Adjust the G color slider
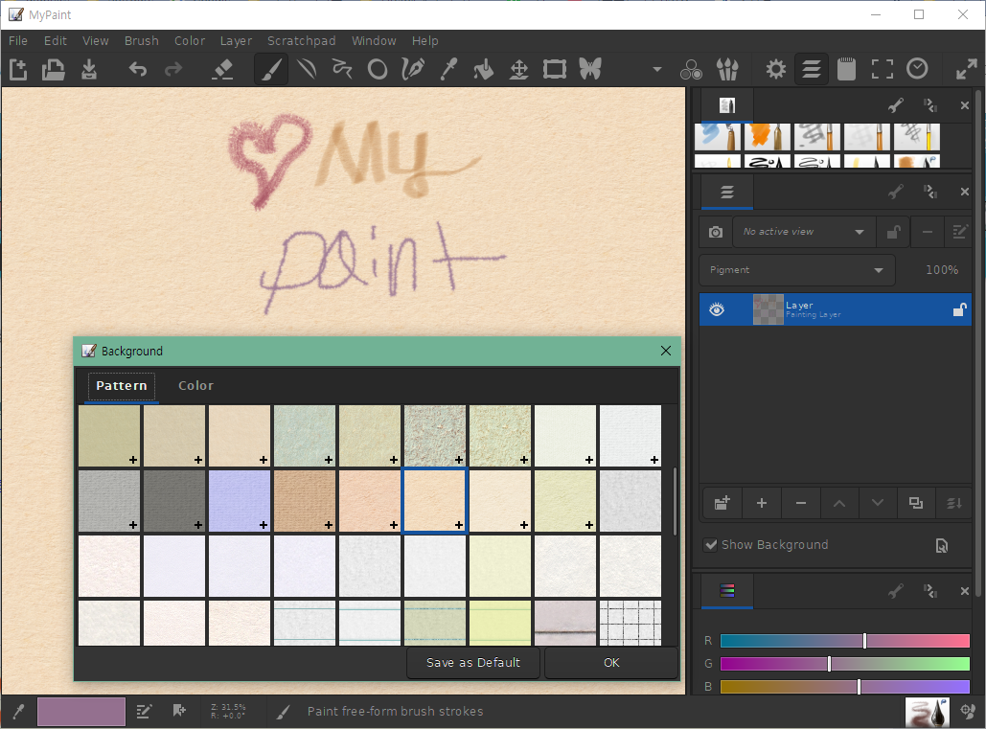 click(x=844, y=664)
